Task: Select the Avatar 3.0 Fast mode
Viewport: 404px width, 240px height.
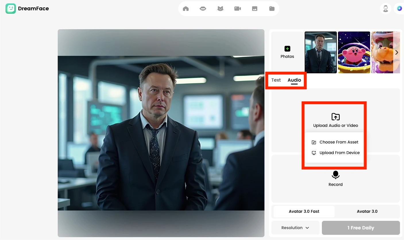Action: tap(304, 211)
